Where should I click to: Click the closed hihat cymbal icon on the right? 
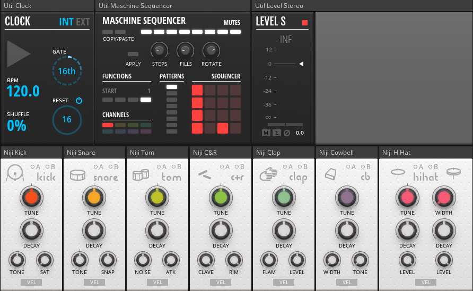pos(454,173)
